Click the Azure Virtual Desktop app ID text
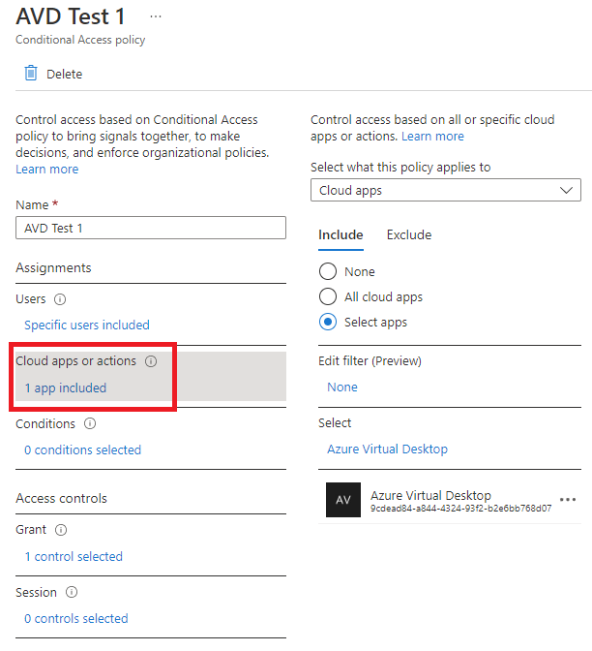This screenshot has height=651, width=592. coord(461,509)
